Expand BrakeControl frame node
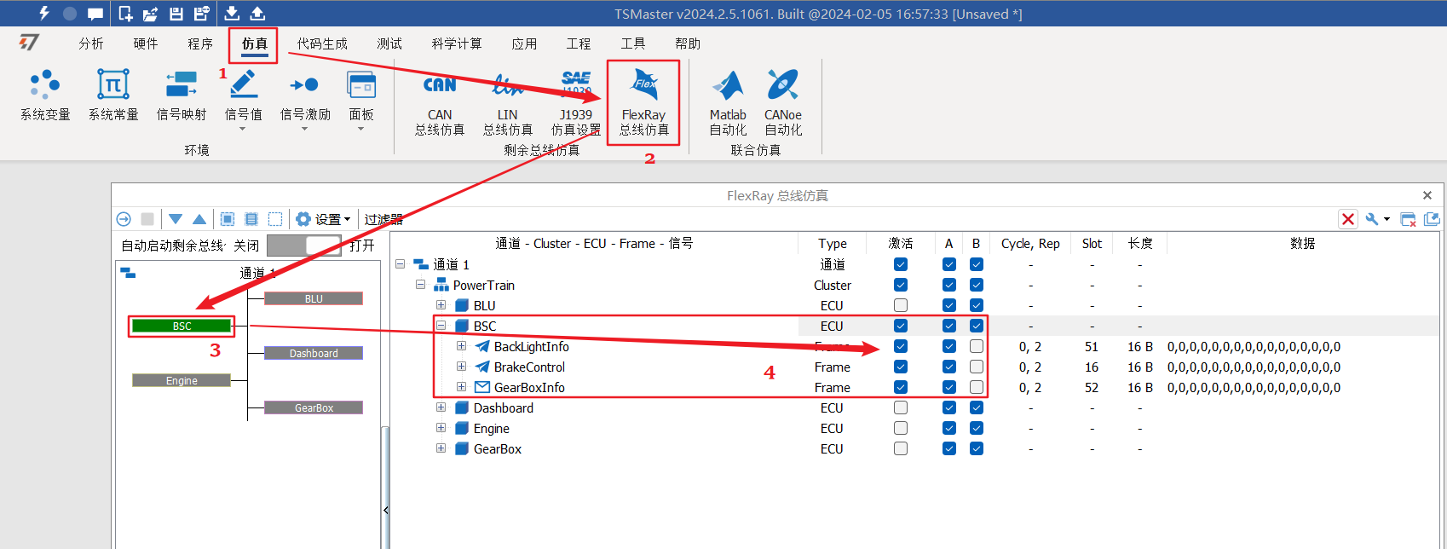This screenshot has height=549, width=1447. tap(462, 367)
